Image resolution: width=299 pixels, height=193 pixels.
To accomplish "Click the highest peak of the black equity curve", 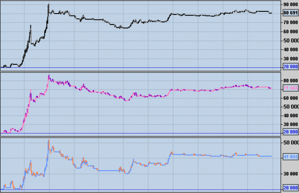I will click(x=48, y=4).
